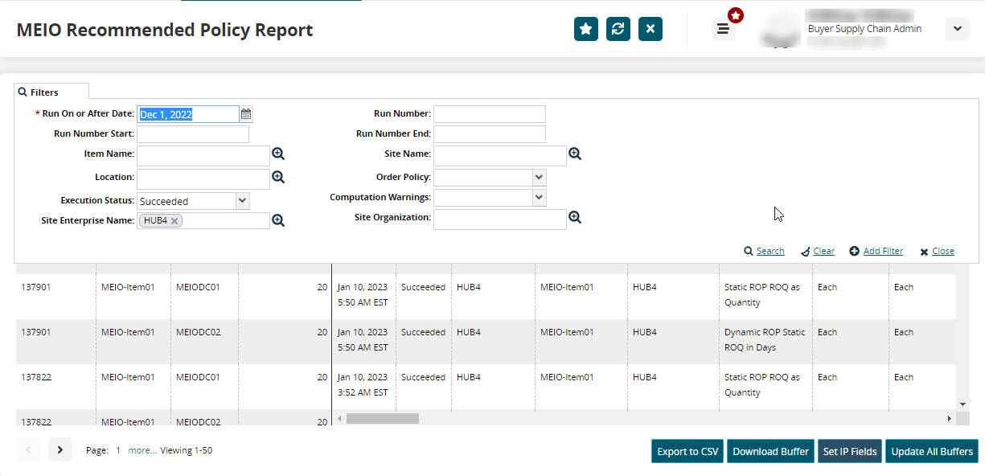Screen dimensions: 985x476
Task: Select the Filters tab
Action: coord(51,92)
